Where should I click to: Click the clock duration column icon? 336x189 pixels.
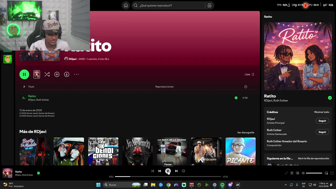coord(246,87)
